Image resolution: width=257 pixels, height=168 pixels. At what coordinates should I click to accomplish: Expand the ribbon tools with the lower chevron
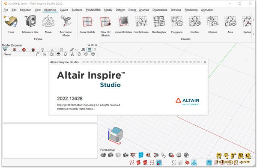pos(254,34)
